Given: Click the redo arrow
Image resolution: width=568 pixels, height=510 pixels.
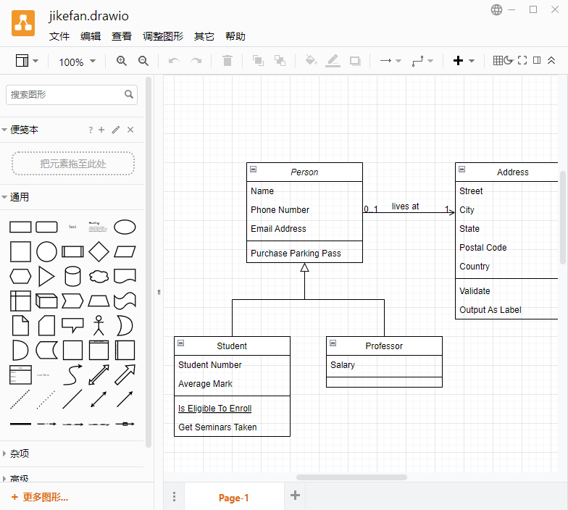Looking at the screenshot, I should click(x=196, y=61).
